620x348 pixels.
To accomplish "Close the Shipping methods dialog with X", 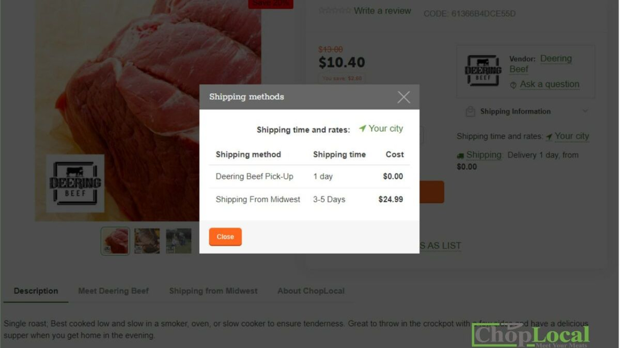I will click(403, 97).
